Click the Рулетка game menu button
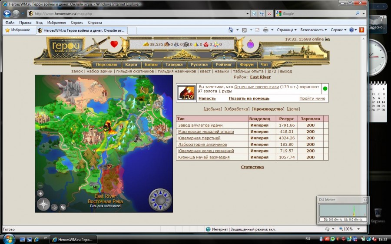Viewport: 391px width, 244px height. [199, 65]
